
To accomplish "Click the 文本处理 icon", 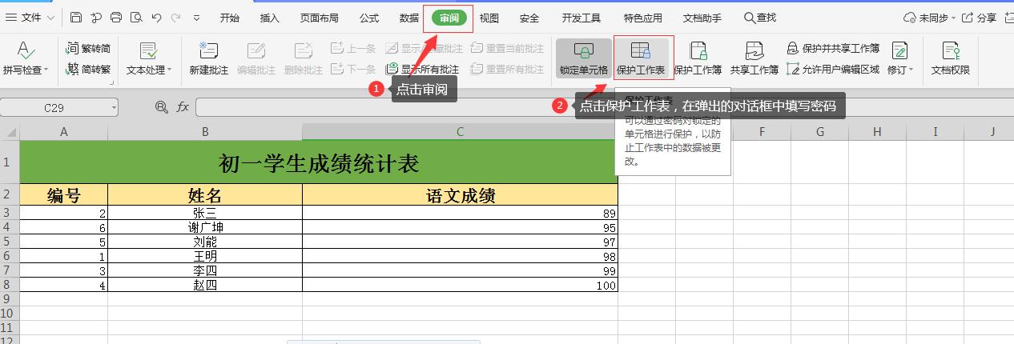I will tap(149, 51).
